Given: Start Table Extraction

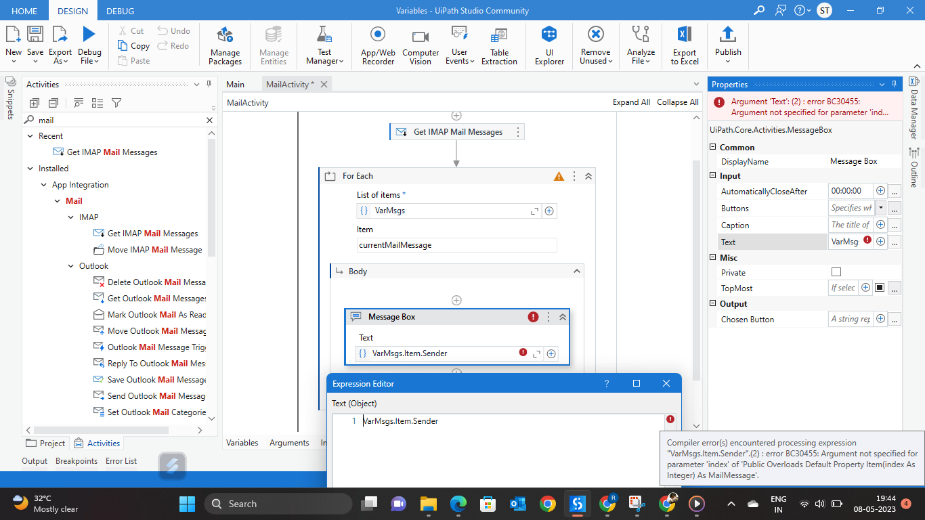Looking at the screenshot, I should point(499,46).
